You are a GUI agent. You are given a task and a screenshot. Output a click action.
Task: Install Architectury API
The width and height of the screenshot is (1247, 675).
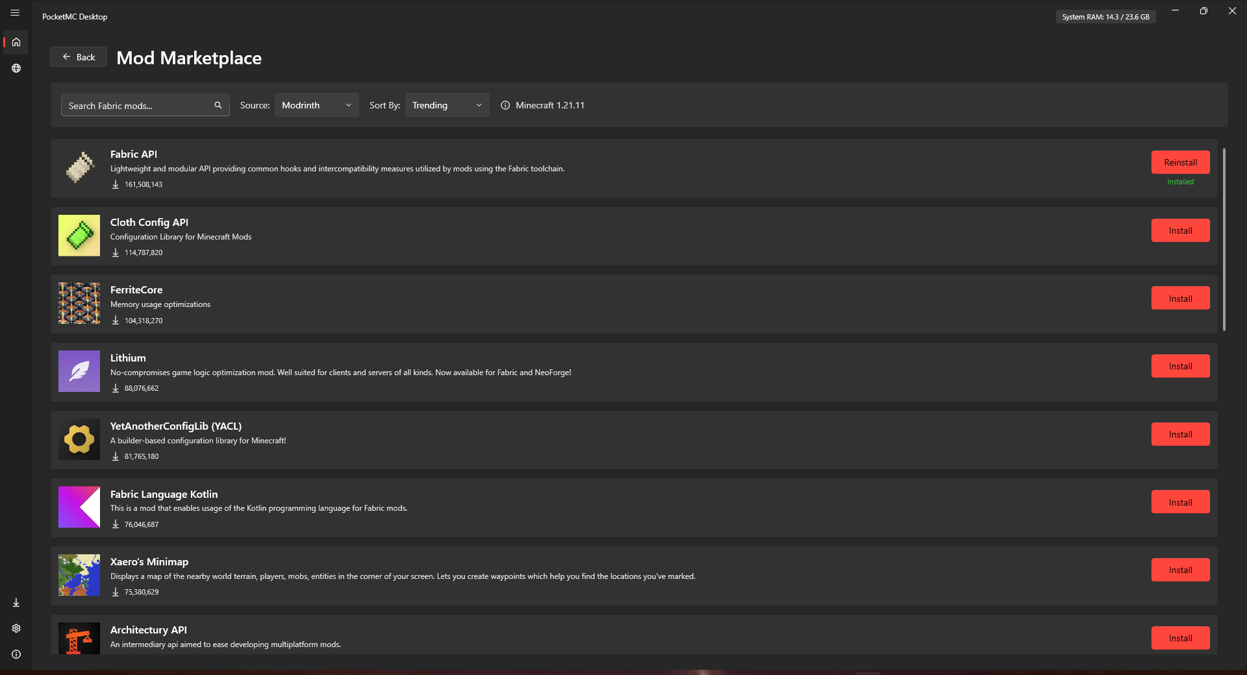pos(1180,638)
